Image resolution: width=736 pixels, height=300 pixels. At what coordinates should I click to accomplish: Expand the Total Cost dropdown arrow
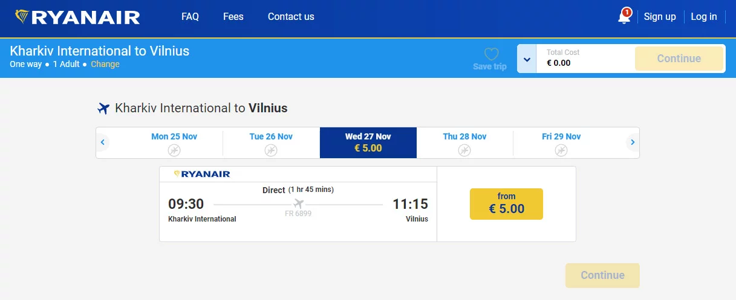[527, 59]
